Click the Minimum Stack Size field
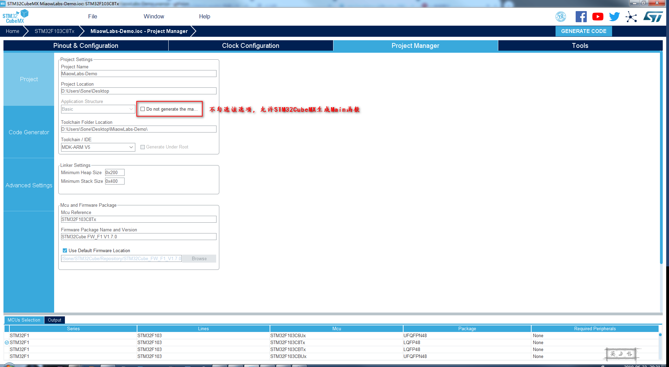The width and height of the screenshot is (669, 367). [115, 181]
